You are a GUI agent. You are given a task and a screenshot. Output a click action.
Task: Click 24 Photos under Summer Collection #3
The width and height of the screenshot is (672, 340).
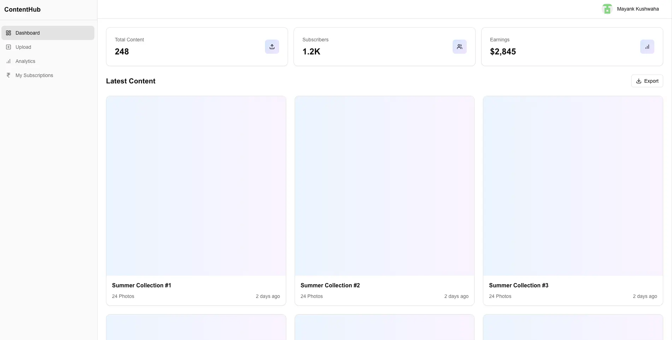[x=500, y=296]
